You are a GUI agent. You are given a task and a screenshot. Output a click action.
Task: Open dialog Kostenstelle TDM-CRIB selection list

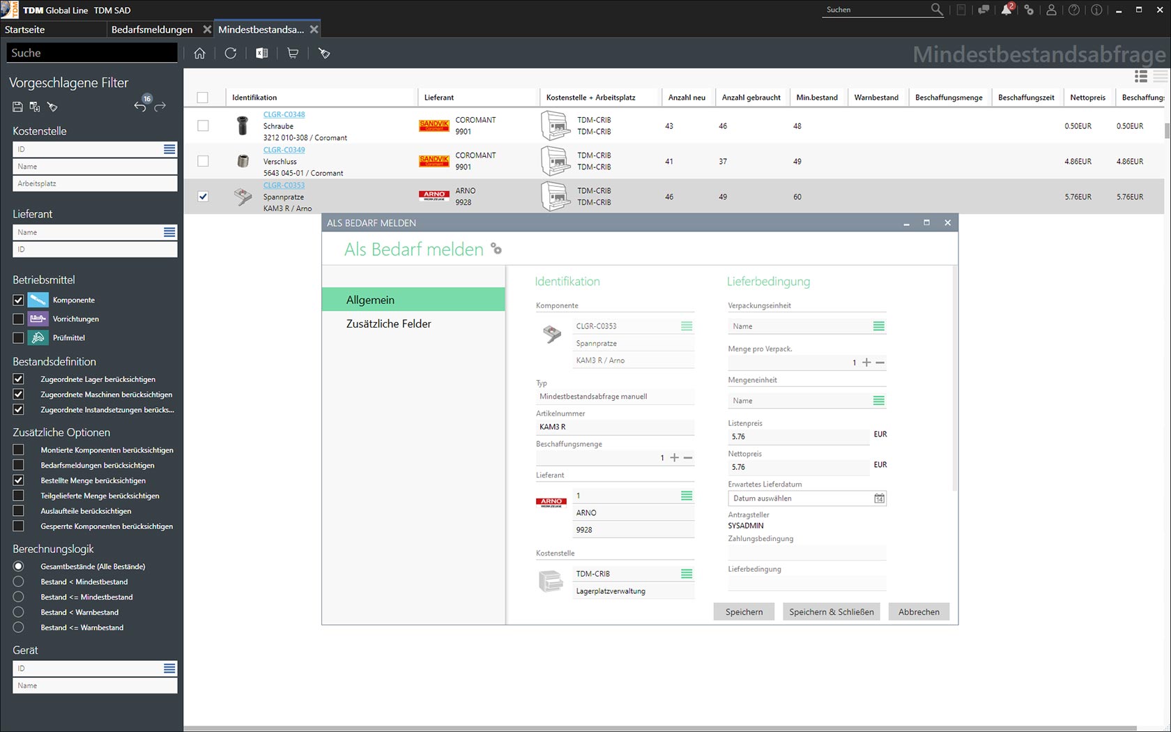tap(687, 574)
